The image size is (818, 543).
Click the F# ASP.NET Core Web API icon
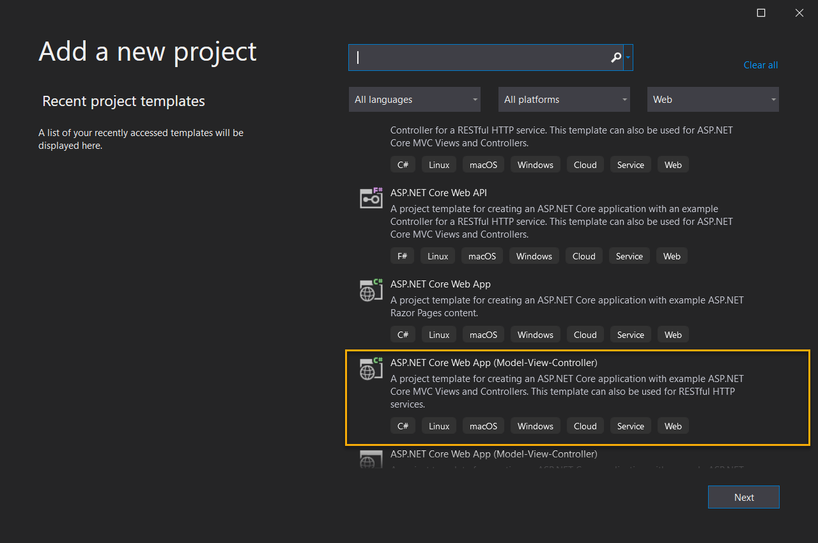tap(371, 198)
